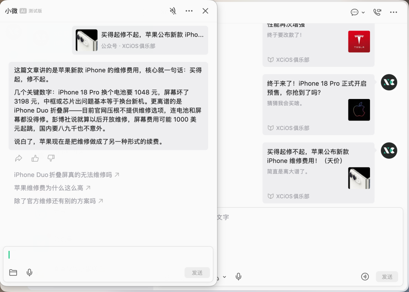Open the Tesla thumbnail article card
Screen dimensions: 409x292
coord(318,45)
